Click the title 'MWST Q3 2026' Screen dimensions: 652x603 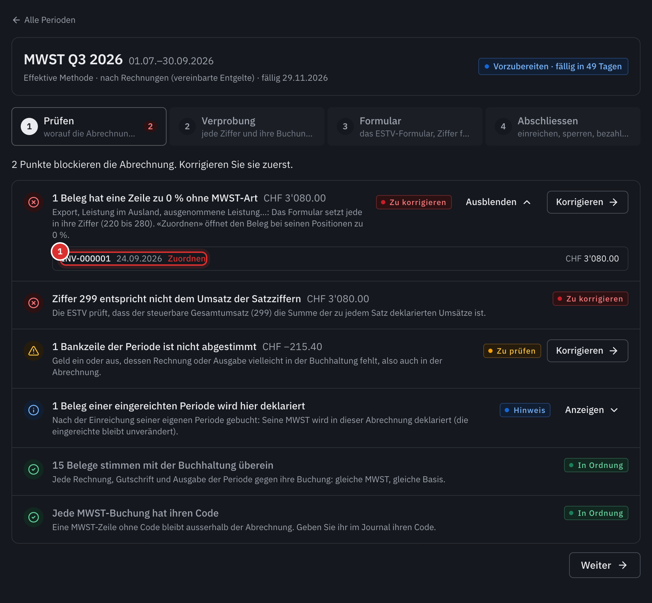[73, 60]
